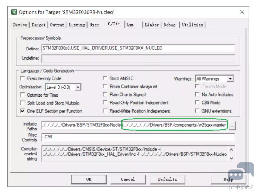Image resolution: width=257 pixels, height=193 pixels.
Task: Close the Options for Target dialog
Action: pos(242,12)
